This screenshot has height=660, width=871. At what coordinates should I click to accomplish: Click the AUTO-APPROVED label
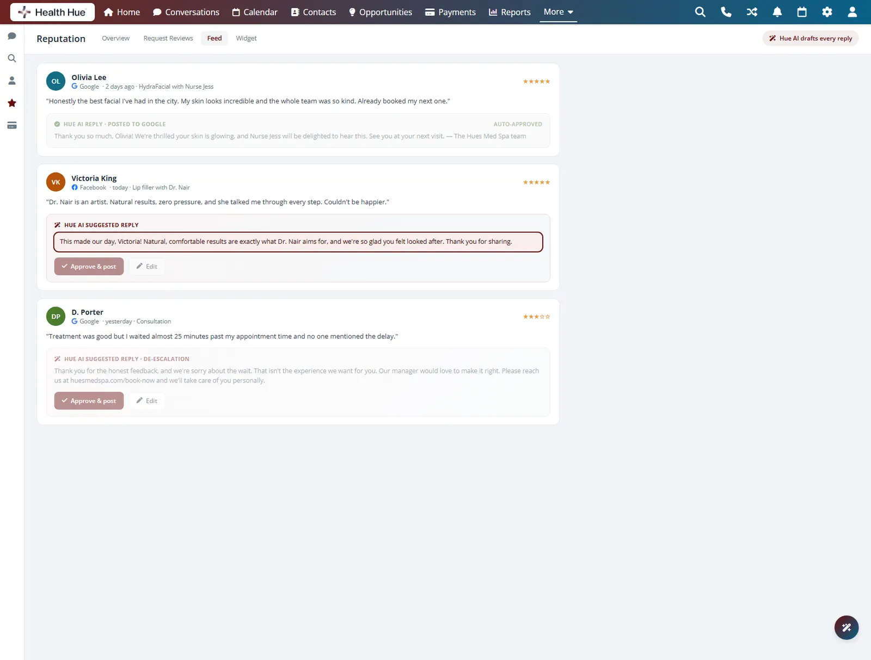(x=518, y=124)
